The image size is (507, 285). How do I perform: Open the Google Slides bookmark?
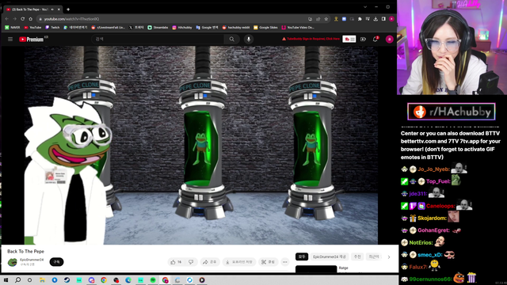click(x=265, y=28)
